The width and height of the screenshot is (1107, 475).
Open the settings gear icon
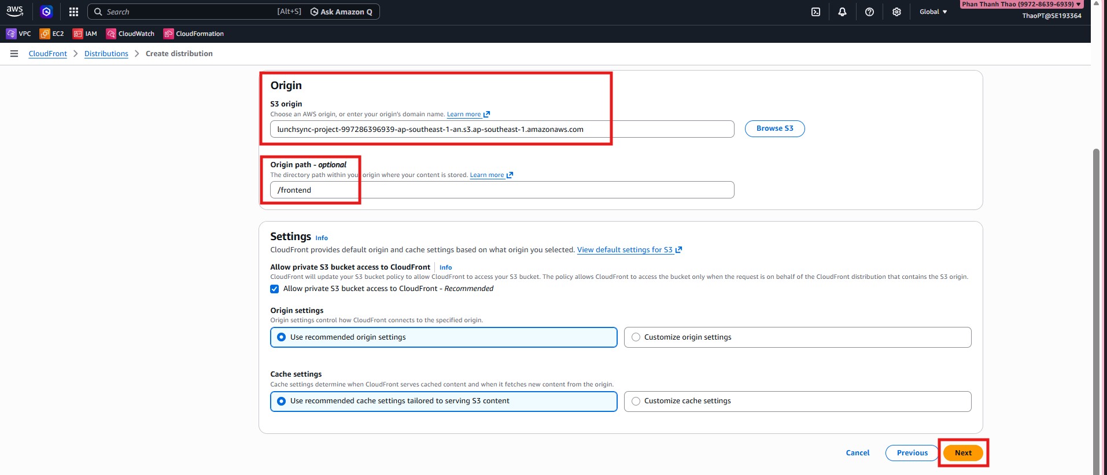[x=896, y=12]
